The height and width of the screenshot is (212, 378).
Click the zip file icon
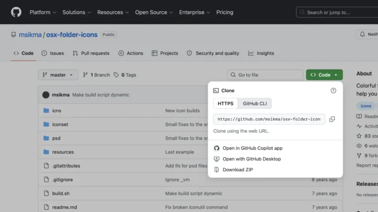click(x=217, y=170)
